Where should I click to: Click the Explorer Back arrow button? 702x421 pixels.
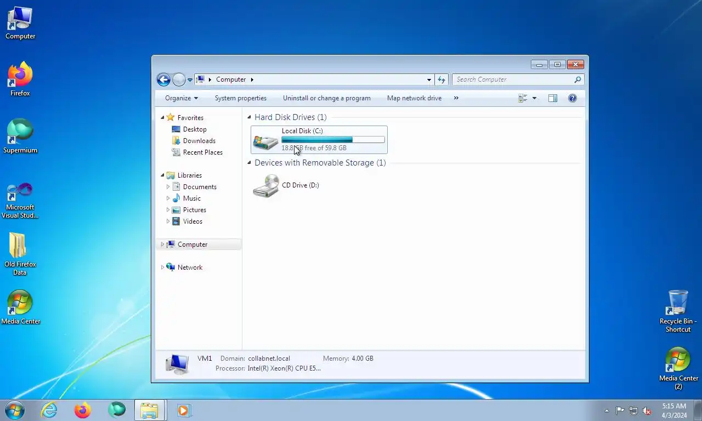163,79
